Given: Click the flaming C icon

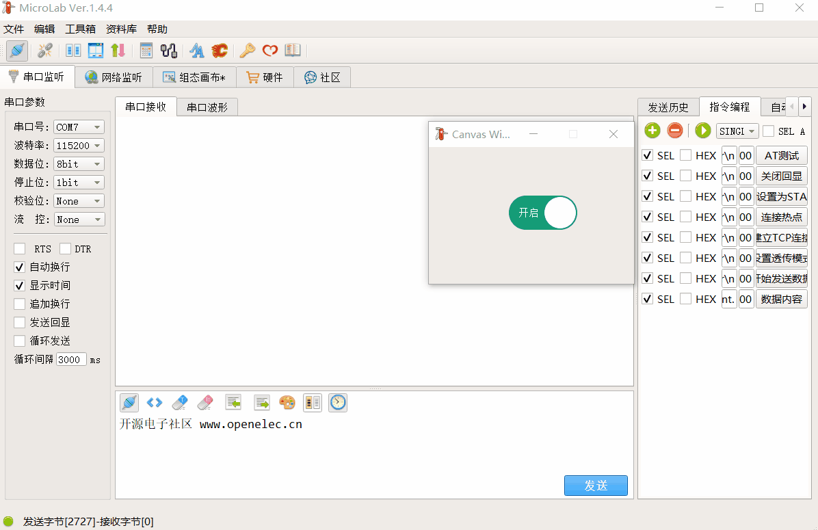Looking at the screenshot, I should point(220,51).
